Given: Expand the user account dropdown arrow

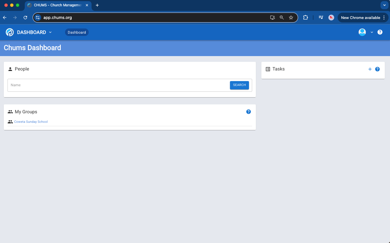Looking at the screenshot, I should pyautogui.click(x=372, y=32).
